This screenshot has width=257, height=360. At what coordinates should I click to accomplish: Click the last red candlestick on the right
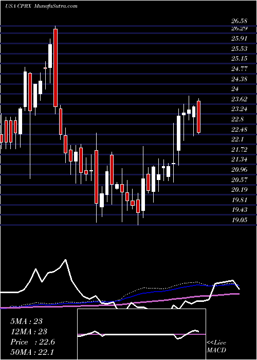tap(199, 117)
